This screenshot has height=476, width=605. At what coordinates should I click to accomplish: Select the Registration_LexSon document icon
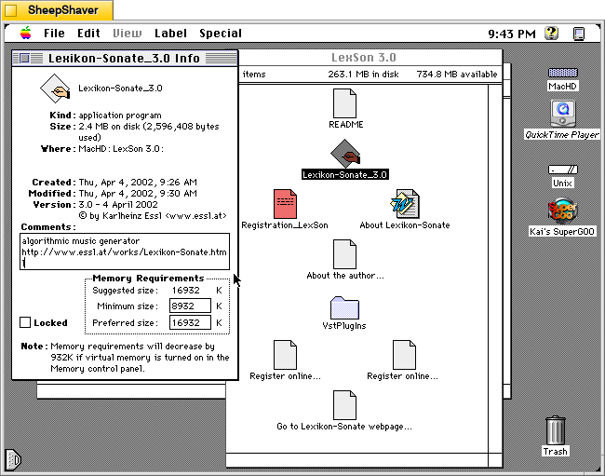[x=285, y=204]
